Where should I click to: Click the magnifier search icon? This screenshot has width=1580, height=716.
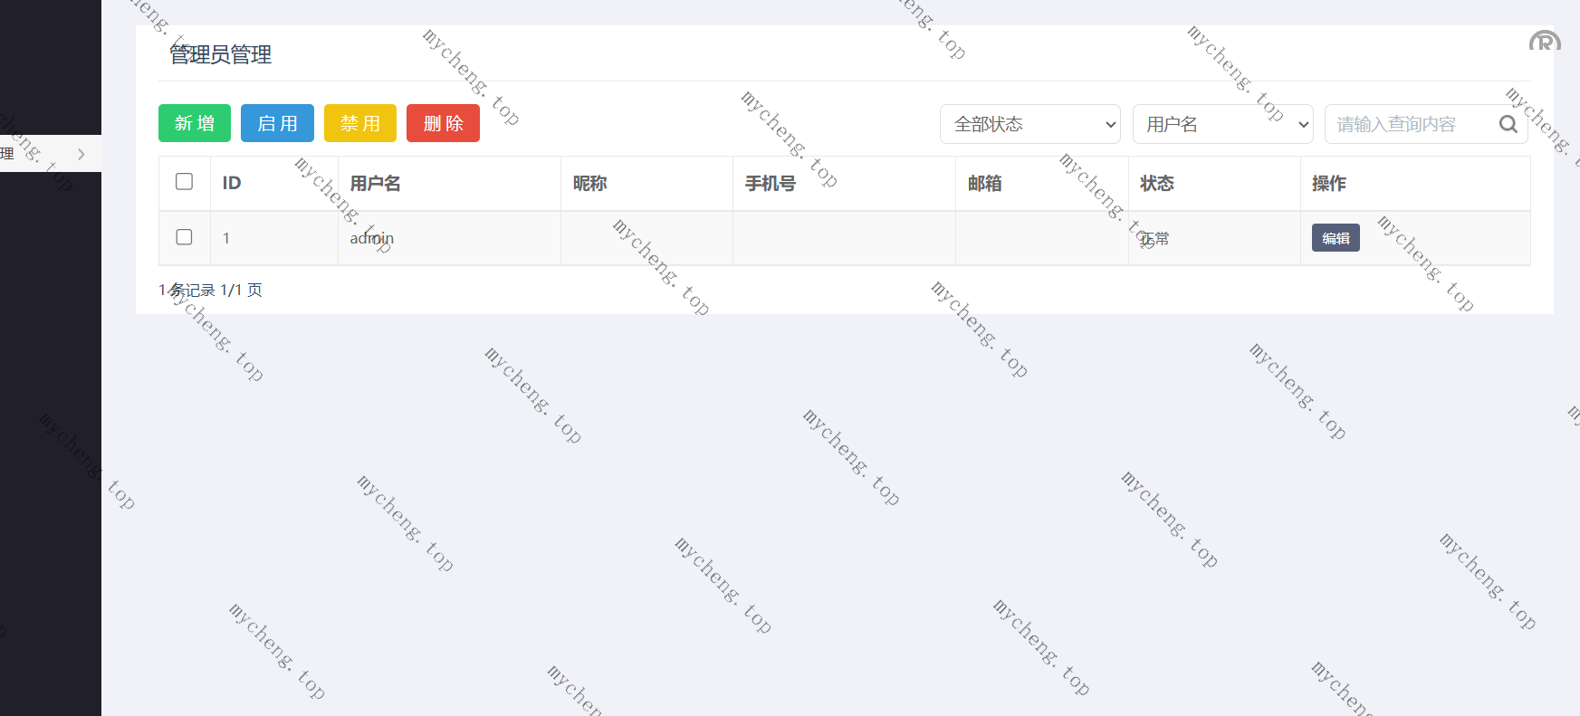[x=1508, y=124]
